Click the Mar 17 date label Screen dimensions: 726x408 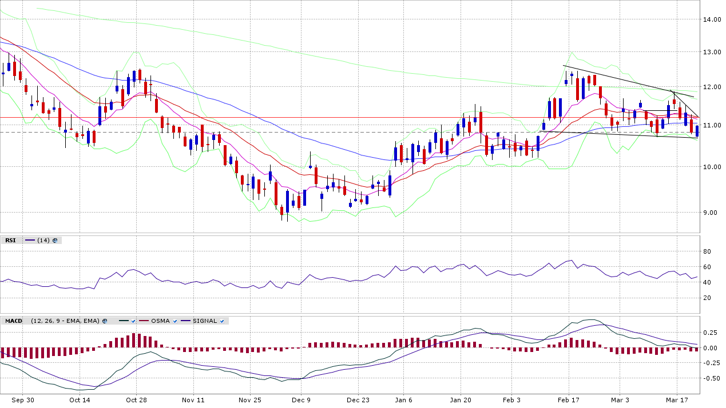click(x=677, y=400)
